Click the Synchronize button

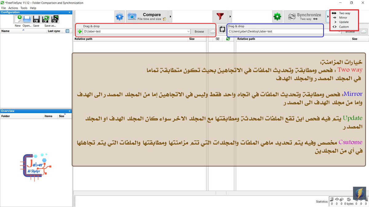tap(304, 17)
